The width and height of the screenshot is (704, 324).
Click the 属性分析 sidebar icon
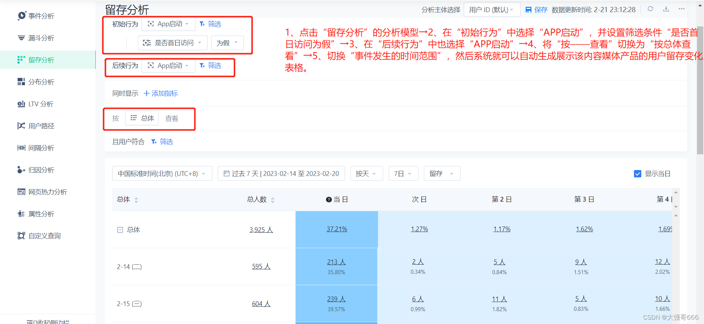[x=21, y=214]
